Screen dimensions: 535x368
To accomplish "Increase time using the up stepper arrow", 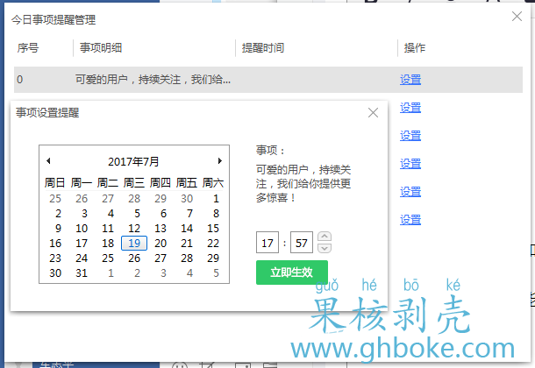I will point(325,237).
